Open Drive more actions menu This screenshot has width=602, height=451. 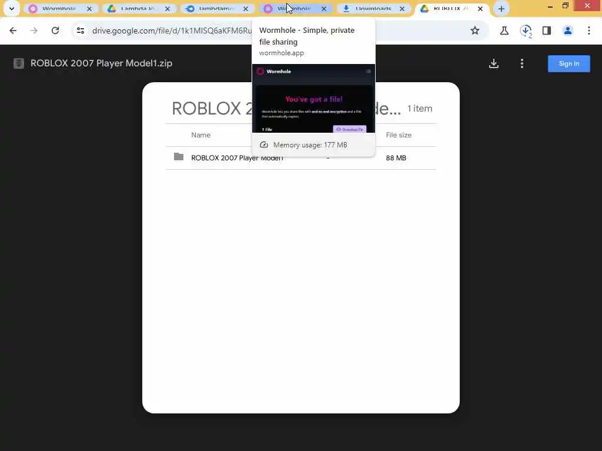coord(522,63)
